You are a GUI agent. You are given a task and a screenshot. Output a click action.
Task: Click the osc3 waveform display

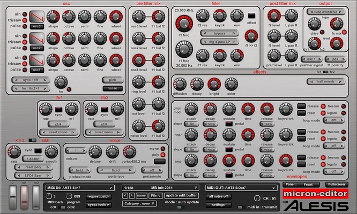[36, 17]
